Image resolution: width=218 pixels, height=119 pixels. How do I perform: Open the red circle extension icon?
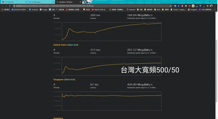click(x=182, y=6)
